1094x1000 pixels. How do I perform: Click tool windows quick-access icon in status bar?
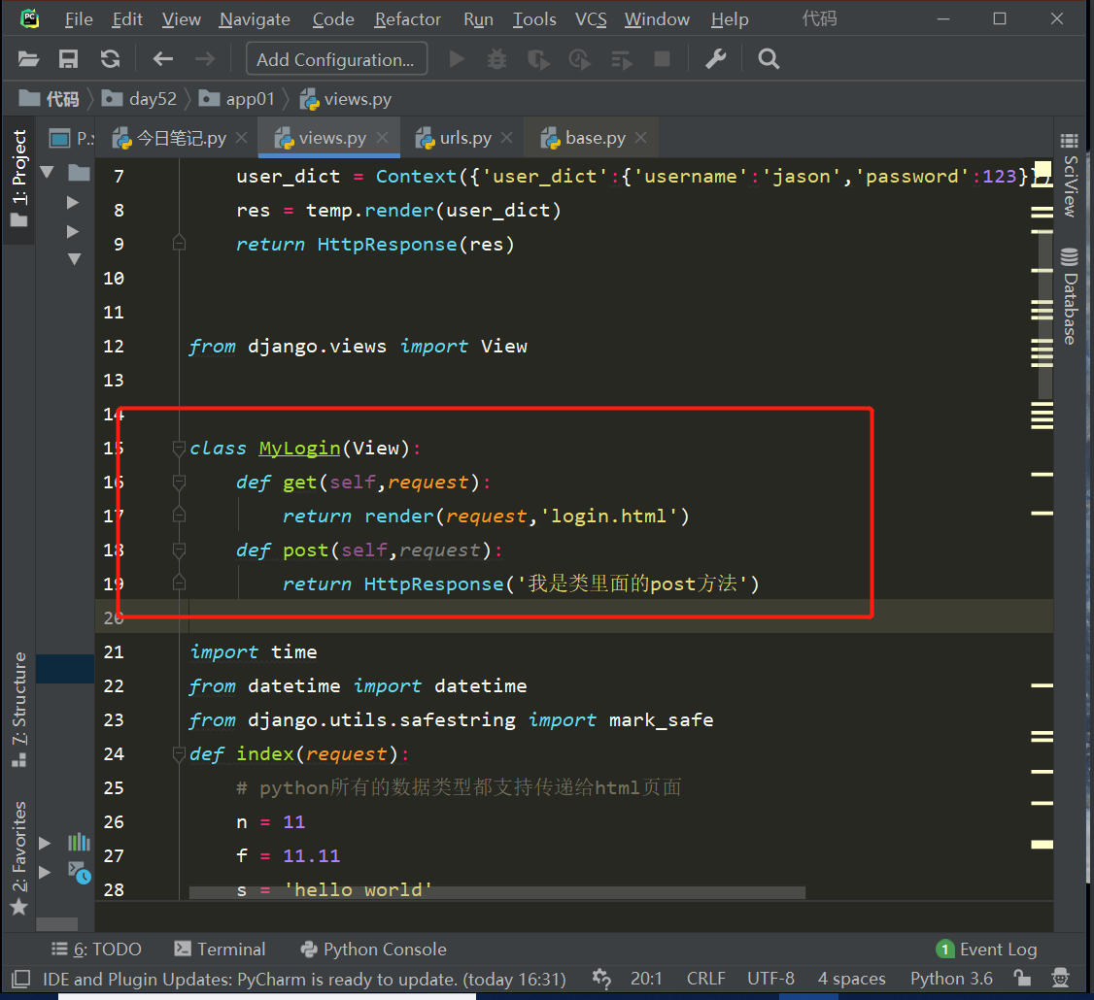(21, 979)
